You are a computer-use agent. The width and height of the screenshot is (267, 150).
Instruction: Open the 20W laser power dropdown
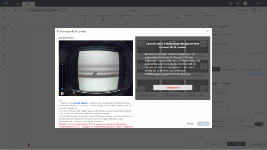(x=245, y=121)
